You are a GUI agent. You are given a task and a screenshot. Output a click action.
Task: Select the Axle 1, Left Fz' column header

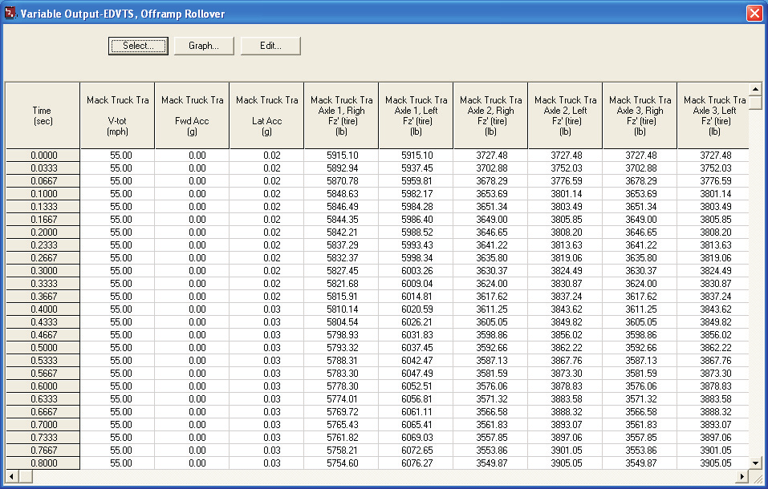click(x=416, y=115)
